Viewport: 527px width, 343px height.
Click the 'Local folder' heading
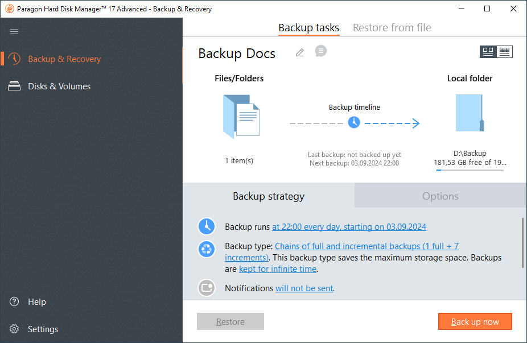[470, 78]
